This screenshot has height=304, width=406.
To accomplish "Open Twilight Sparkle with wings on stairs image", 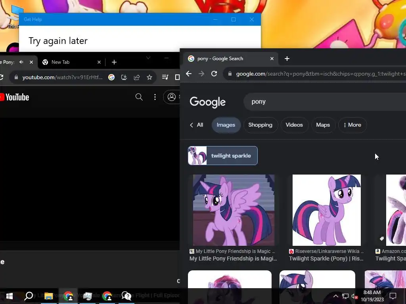I will tap(234, 210).
